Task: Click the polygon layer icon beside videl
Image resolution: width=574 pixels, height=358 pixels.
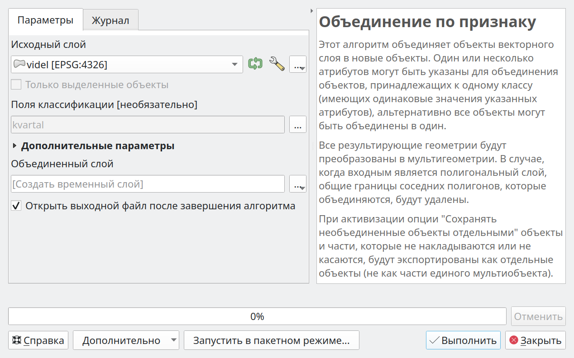Action: 19,64
